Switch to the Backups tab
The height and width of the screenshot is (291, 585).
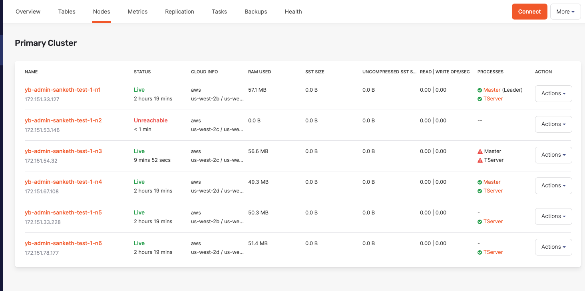tap(256, 12)
